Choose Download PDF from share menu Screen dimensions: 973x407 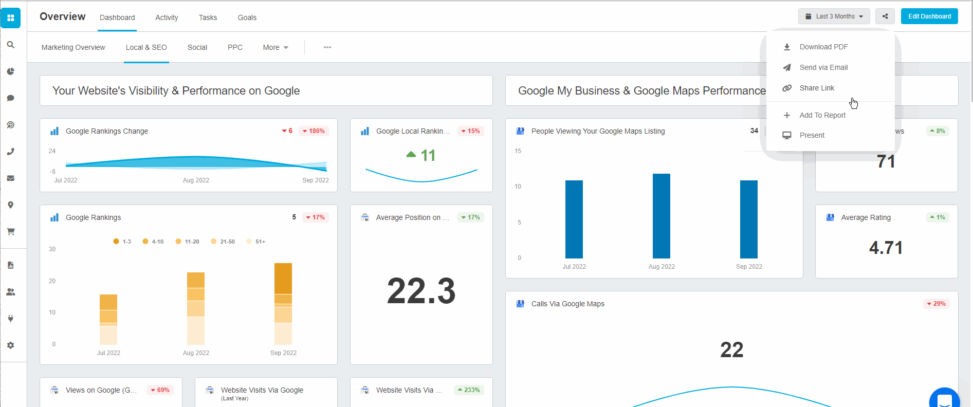[x=823, y=47]
